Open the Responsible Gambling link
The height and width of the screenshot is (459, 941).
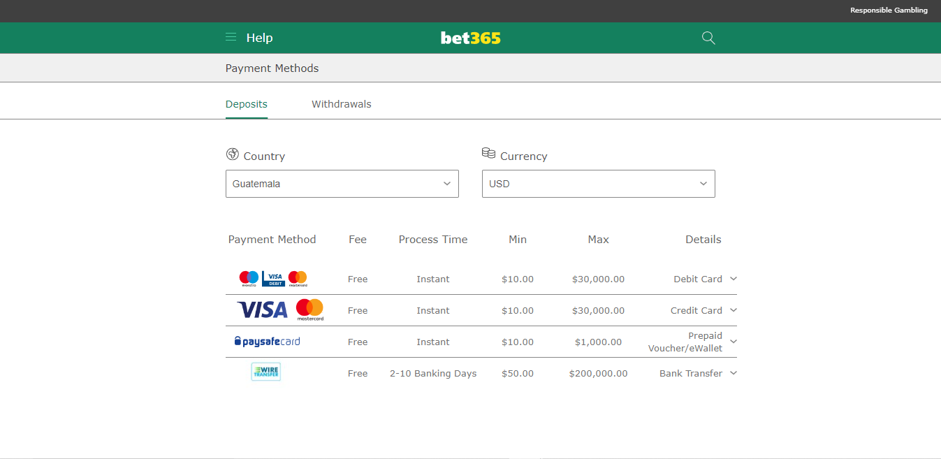889,10
